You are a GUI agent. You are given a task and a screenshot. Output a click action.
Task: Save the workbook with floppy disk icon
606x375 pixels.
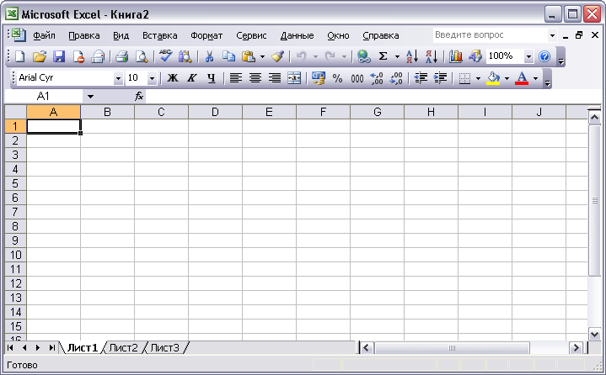[59, 56]
